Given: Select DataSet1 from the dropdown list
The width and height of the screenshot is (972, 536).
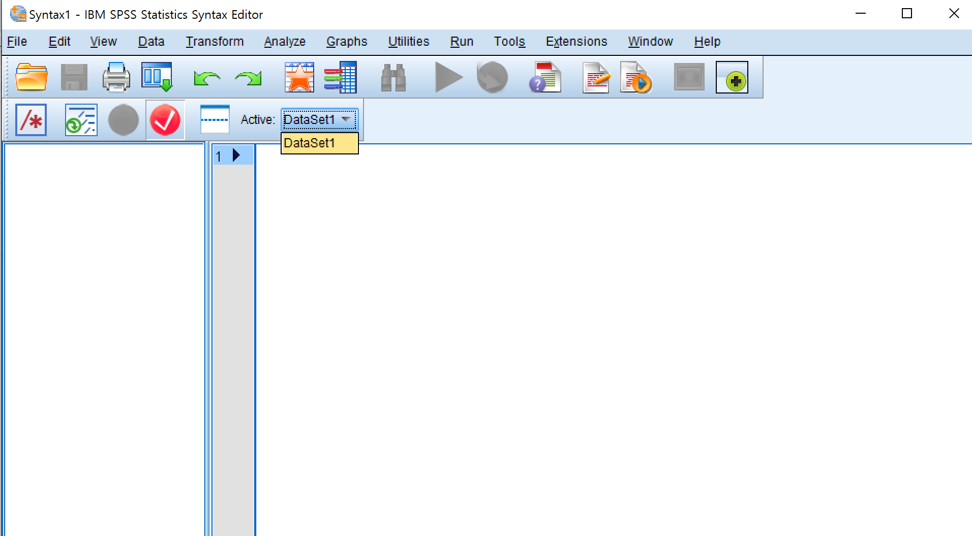Looking at the screenshot, I should pos(320,143).
